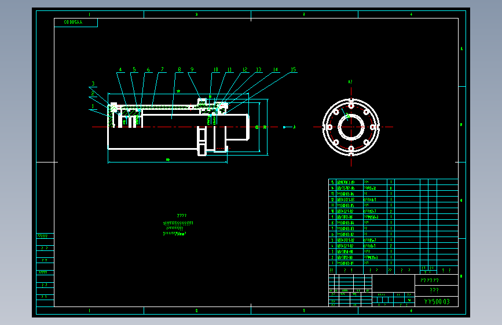Click part callout number 10 above the assembly
The height and width of the screenshot is (325, 502).
tap(216, 69)
